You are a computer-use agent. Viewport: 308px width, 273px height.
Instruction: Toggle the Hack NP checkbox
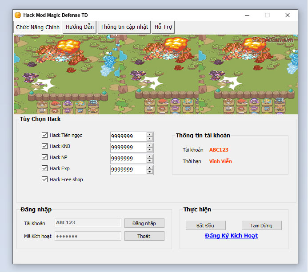click(x=44, y=157)
